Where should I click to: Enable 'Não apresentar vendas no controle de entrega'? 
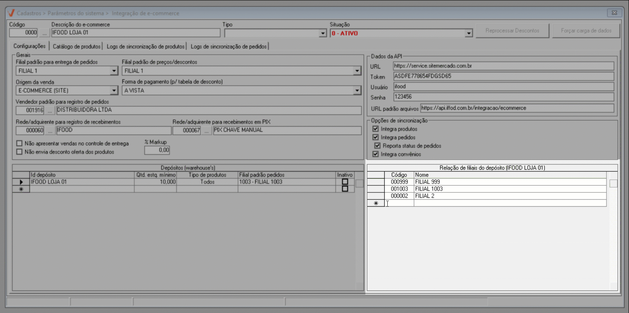click(x=20, y=143)
